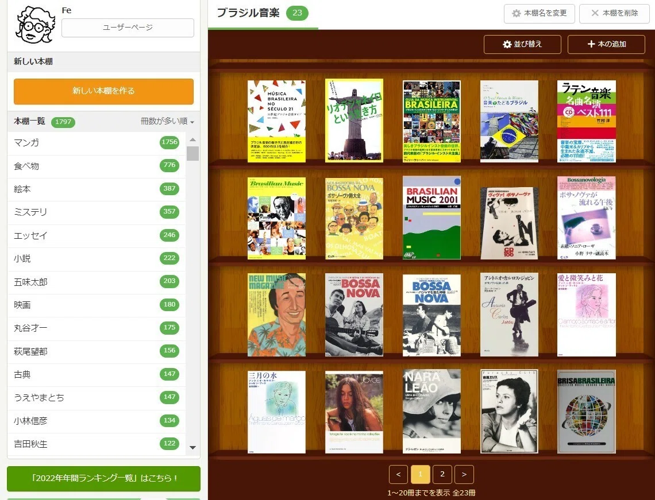Image resolution: width=655 pixels, height=500 pixels.
Task: Open ボサ・ノーヴァ詩大全 book cover
Action: click(x=355, y=219)
